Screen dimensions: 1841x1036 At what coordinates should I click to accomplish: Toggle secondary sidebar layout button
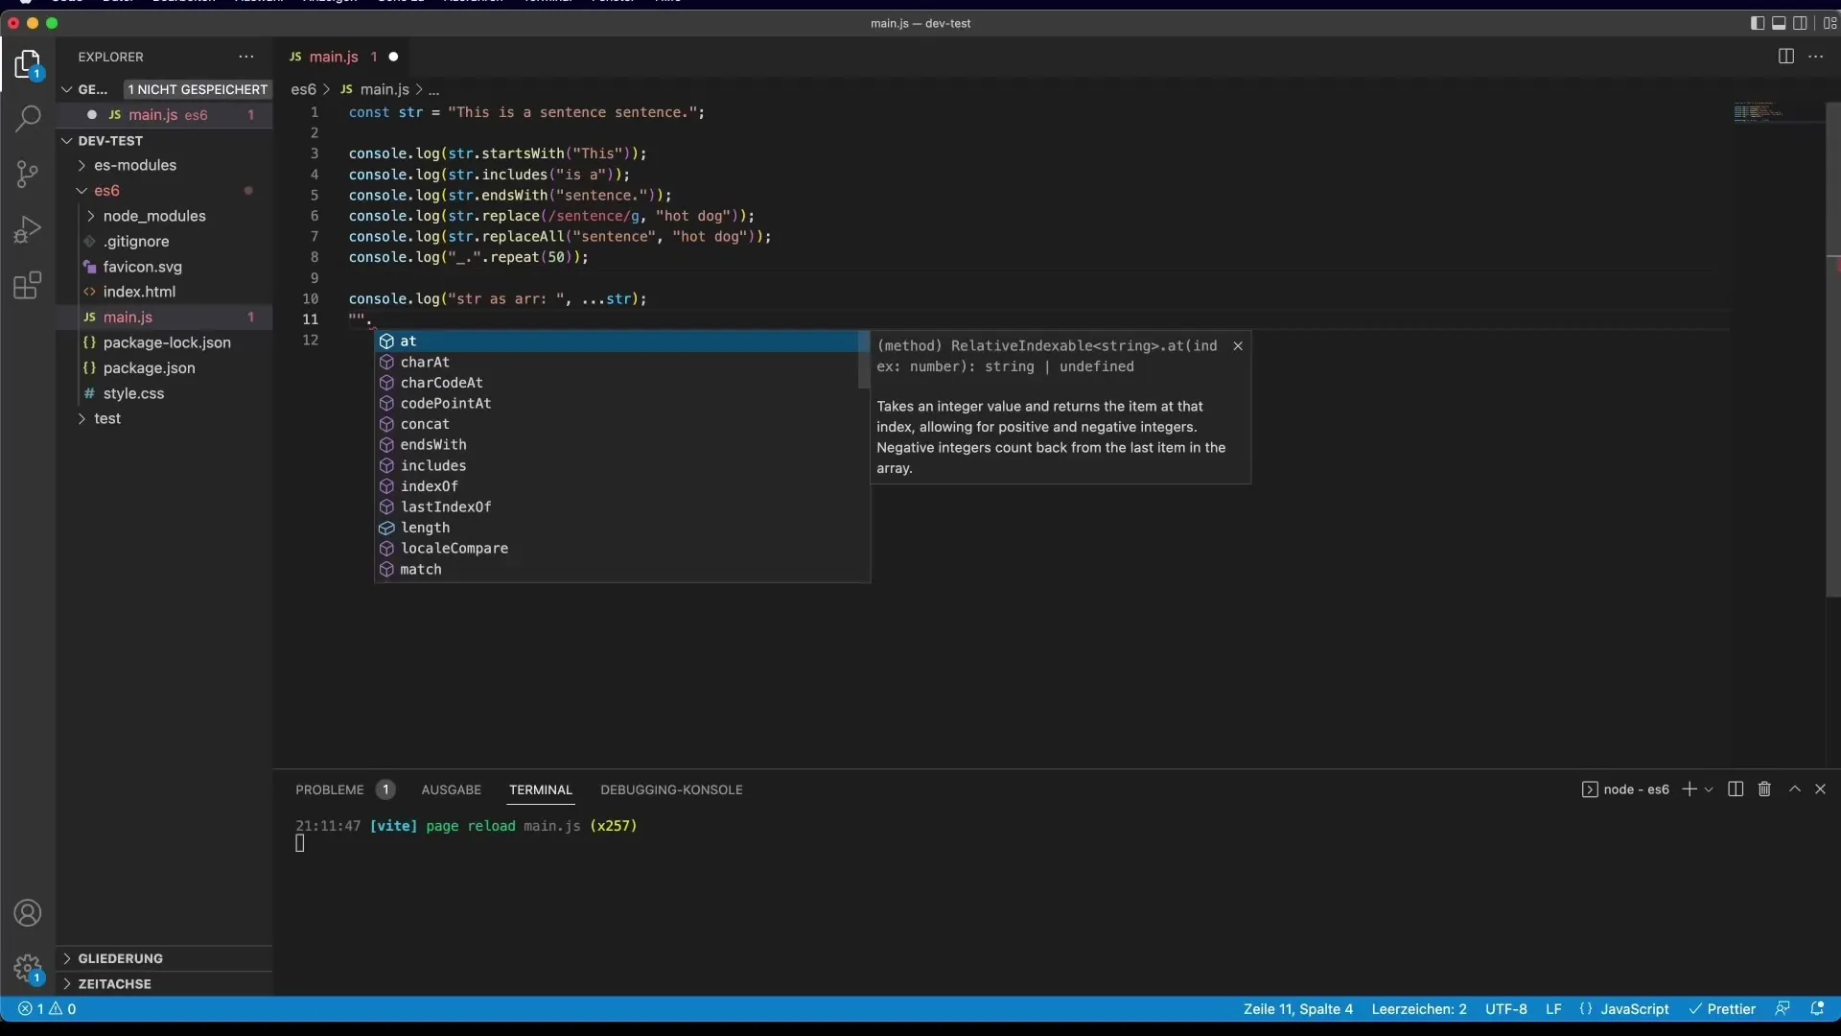pos(1801,23)
